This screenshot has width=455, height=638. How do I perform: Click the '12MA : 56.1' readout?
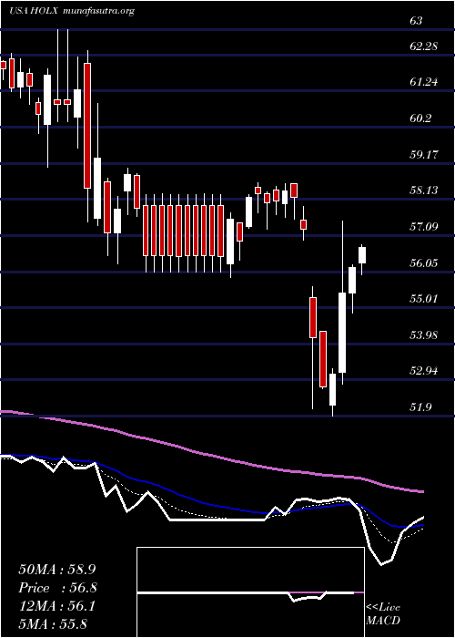pyautogui.click(x=57, y=606)
